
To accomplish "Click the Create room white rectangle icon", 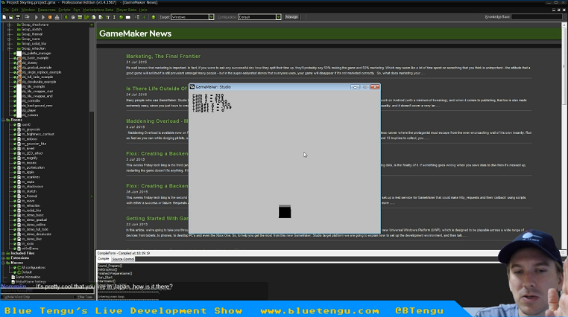I will [128, 17].
